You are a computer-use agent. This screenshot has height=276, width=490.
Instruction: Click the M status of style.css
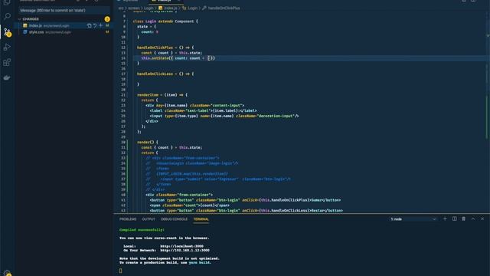tap(107, 32)
